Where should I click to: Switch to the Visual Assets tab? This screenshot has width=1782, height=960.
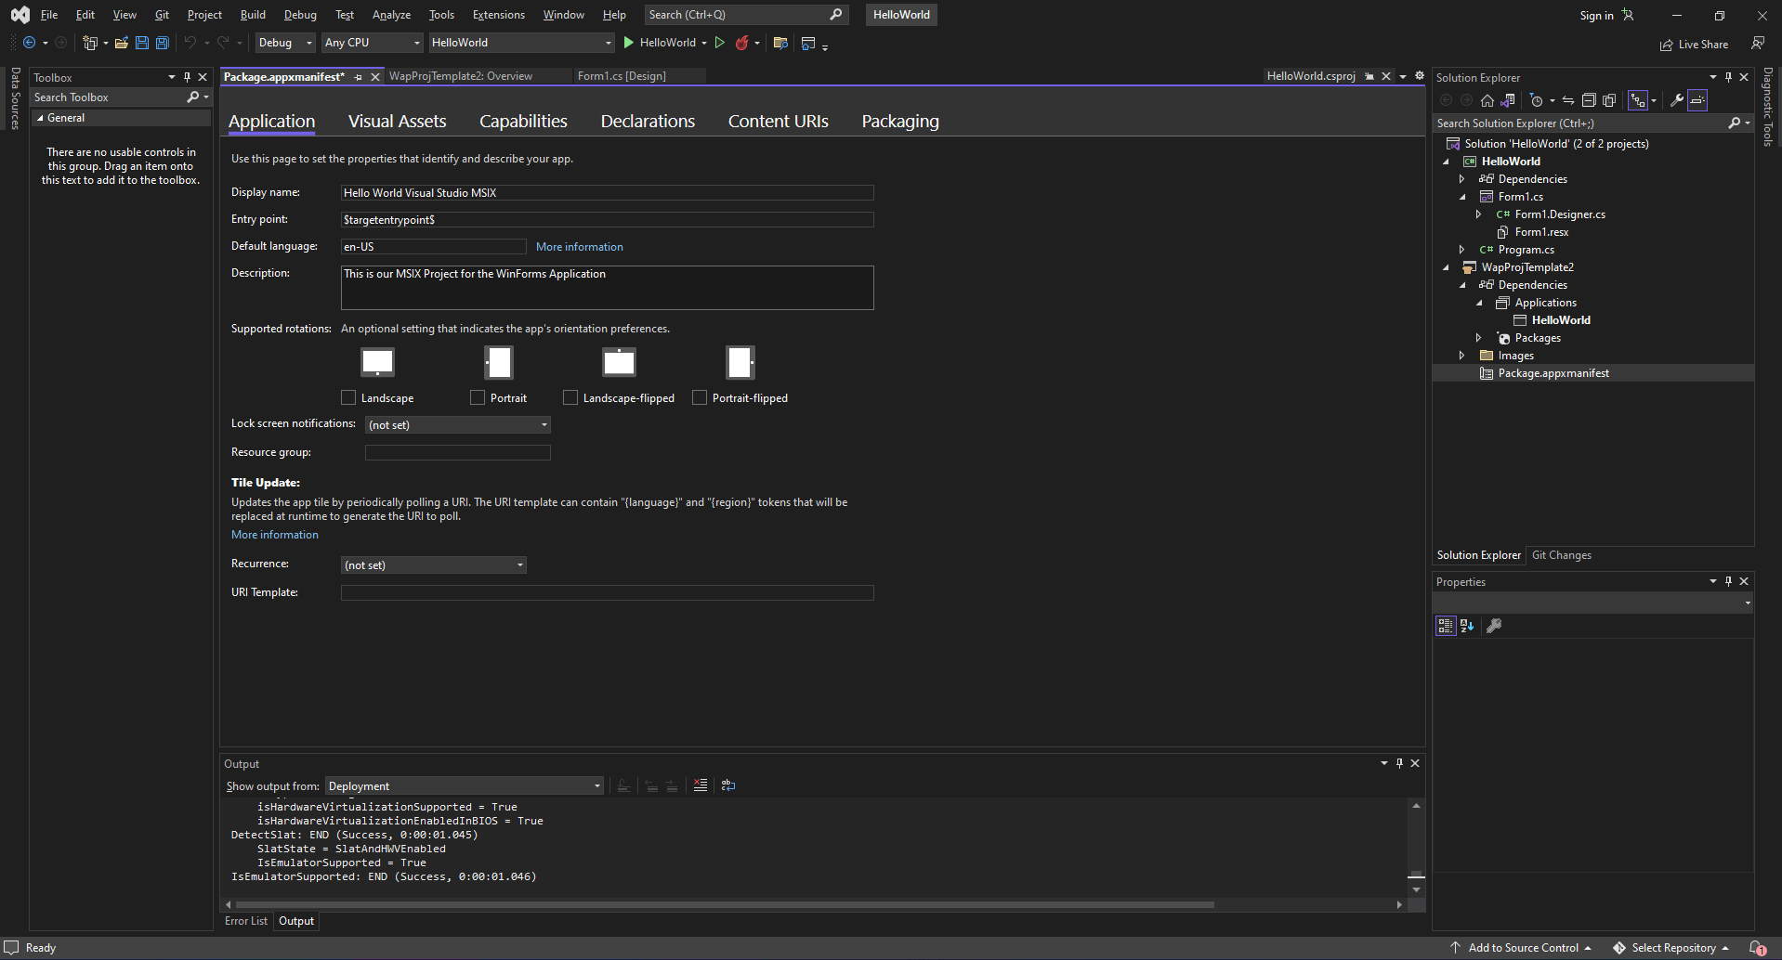(397, 122)
